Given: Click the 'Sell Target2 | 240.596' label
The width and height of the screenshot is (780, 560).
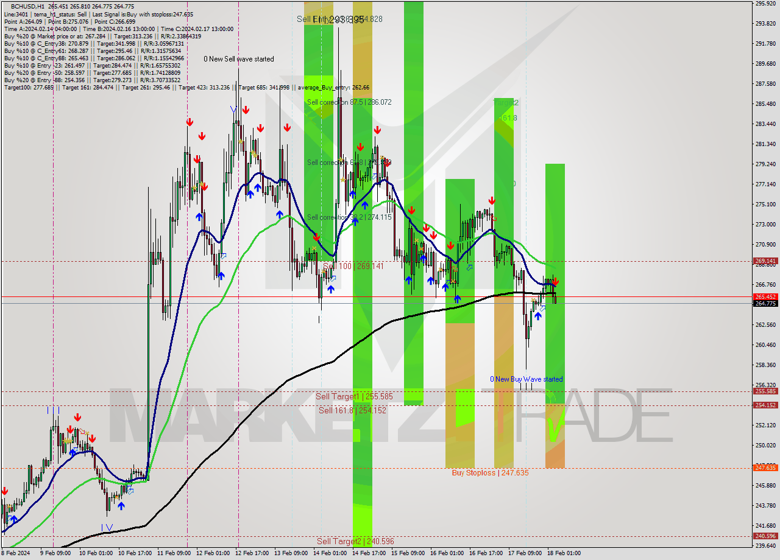Looking at the screenshot, I should pos(355,541).
